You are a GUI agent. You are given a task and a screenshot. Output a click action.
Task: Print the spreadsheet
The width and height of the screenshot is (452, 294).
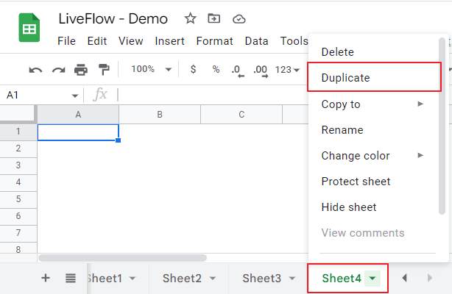point(81,70)
